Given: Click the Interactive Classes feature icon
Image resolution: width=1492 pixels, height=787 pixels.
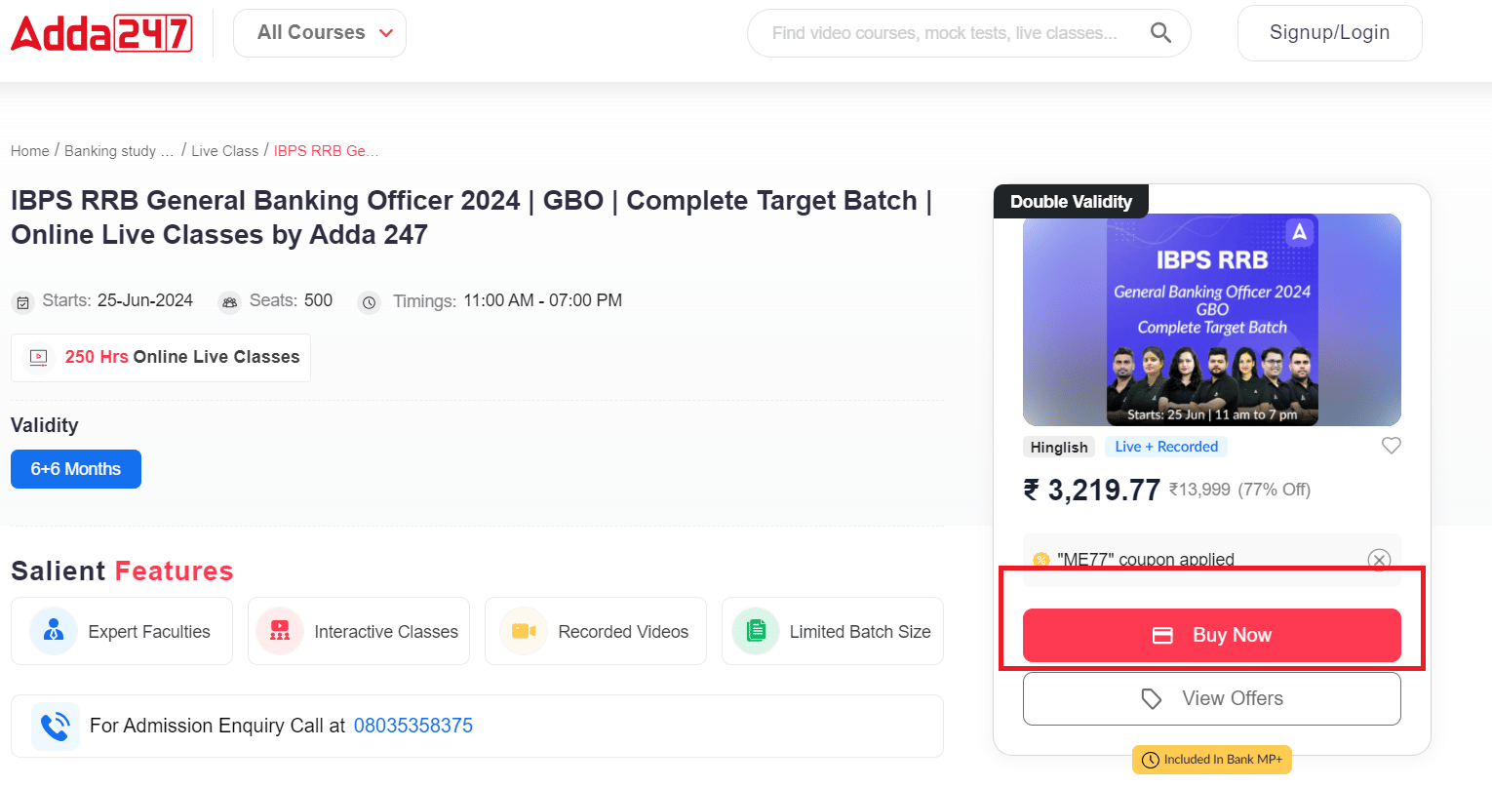Looking at the screenshot, I should (280, 632).
